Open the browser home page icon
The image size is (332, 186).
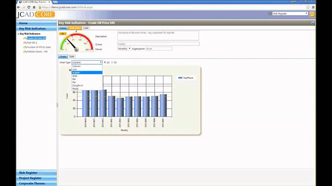pos(34,7)
